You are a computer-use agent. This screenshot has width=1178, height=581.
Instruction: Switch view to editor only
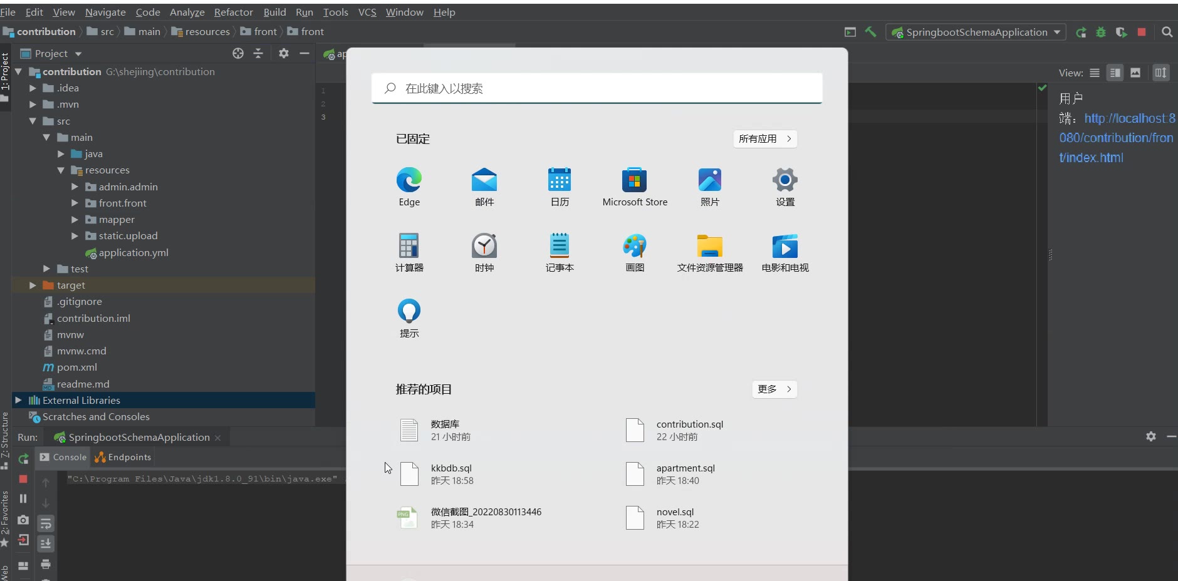1095,73
